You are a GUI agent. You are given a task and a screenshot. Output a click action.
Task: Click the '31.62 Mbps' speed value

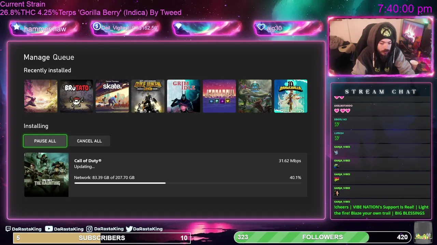(x=290, y=161)
